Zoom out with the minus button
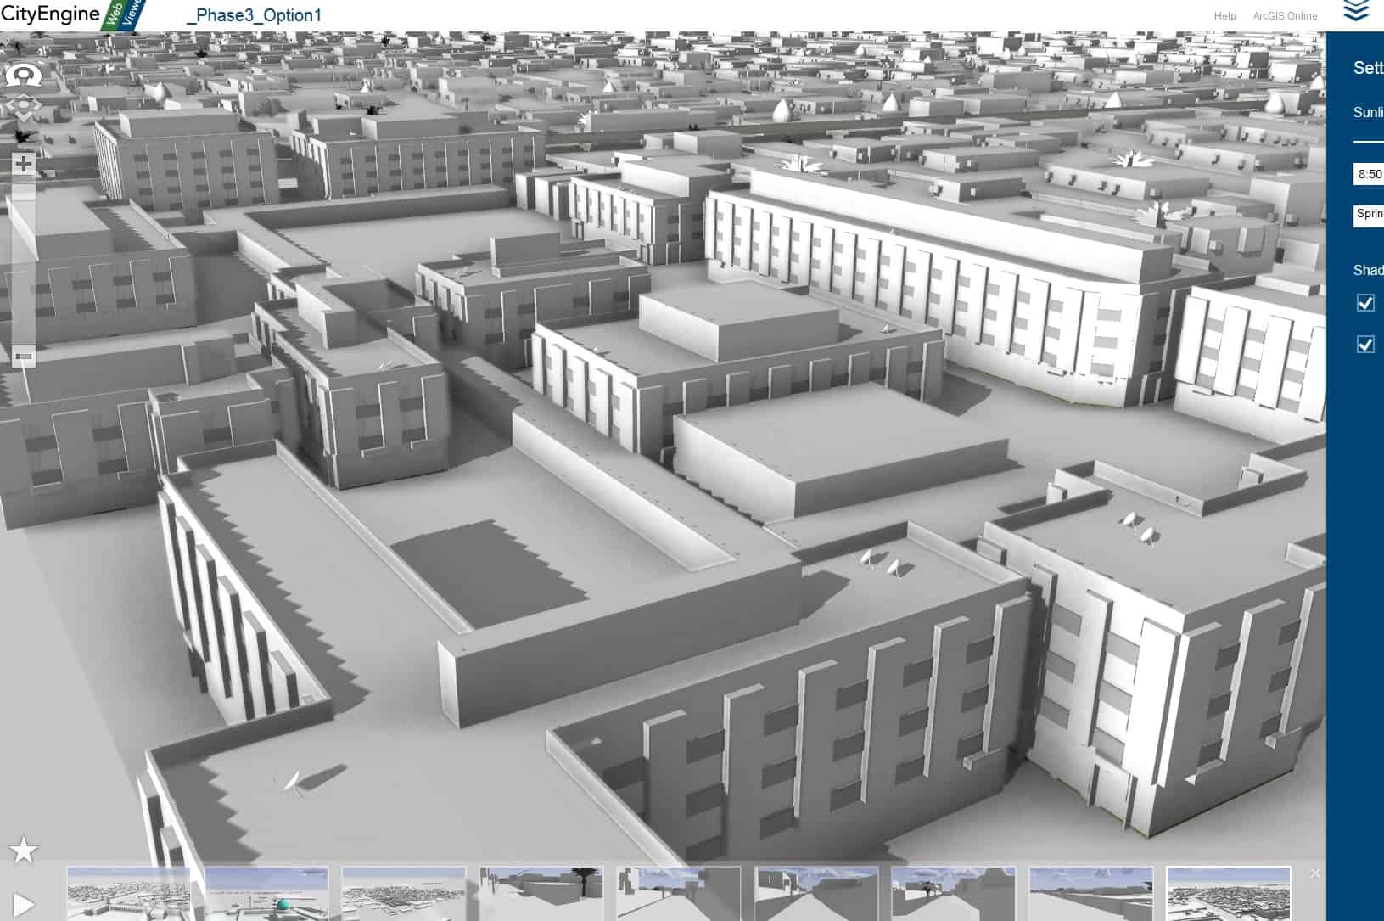The width and height of the screenshot is (1384, 921). coord(24,357)
